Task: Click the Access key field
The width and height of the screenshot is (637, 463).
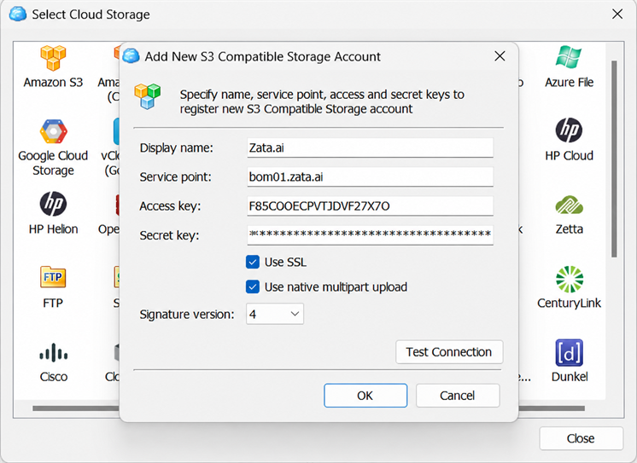Action: pyautogui.click(x=370, y=206)
